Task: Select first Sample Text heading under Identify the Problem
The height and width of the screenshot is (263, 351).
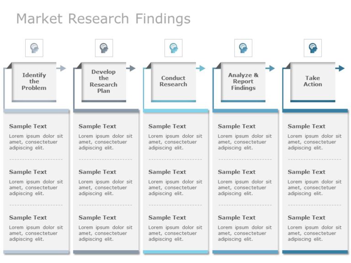Action: 28,126
